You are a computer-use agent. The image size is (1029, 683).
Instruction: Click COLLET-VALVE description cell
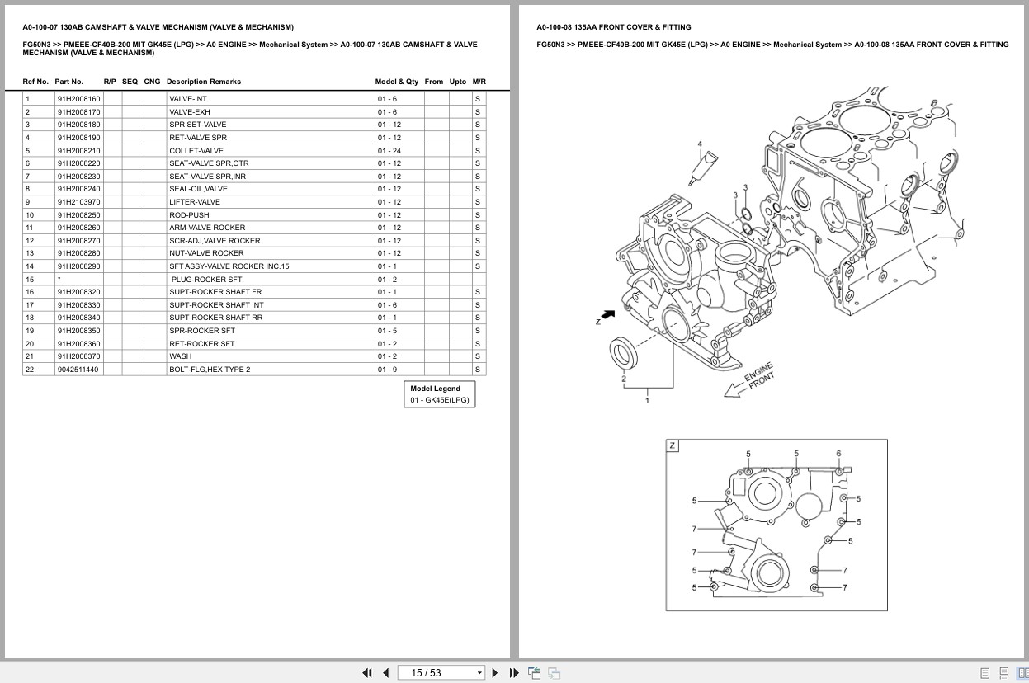point(196,151)
